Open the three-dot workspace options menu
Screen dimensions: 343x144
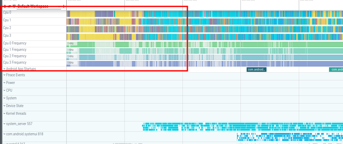64,6
